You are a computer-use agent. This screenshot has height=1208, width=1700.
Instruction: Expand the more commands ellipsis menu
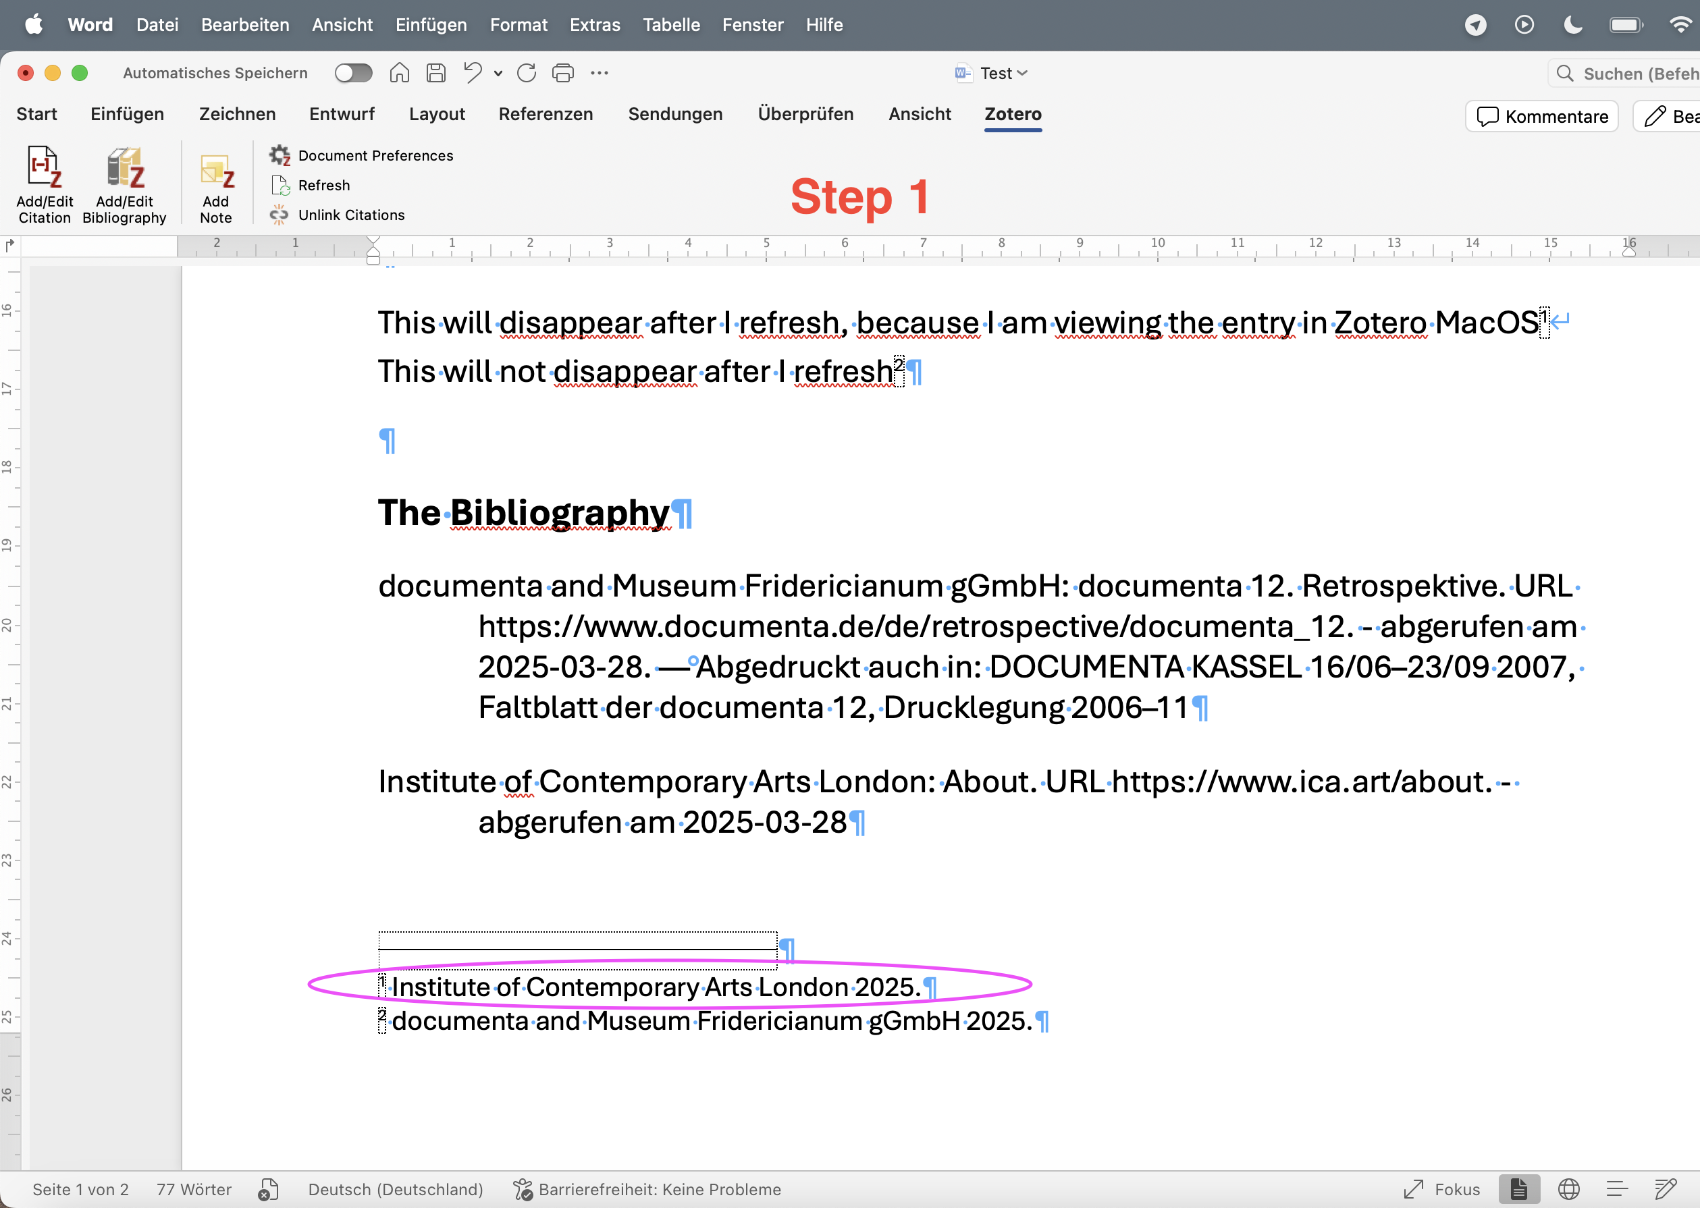click(x=600, y=73)
